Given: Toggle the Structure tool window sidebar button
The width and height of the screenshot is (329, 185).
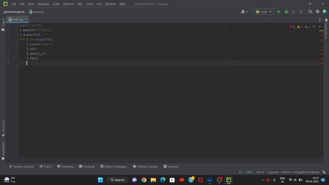Looking at the screenshot, I should pyautogui.click(x=3, y=128).
